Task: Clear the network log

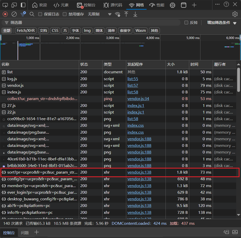Action: coord(14,14)
